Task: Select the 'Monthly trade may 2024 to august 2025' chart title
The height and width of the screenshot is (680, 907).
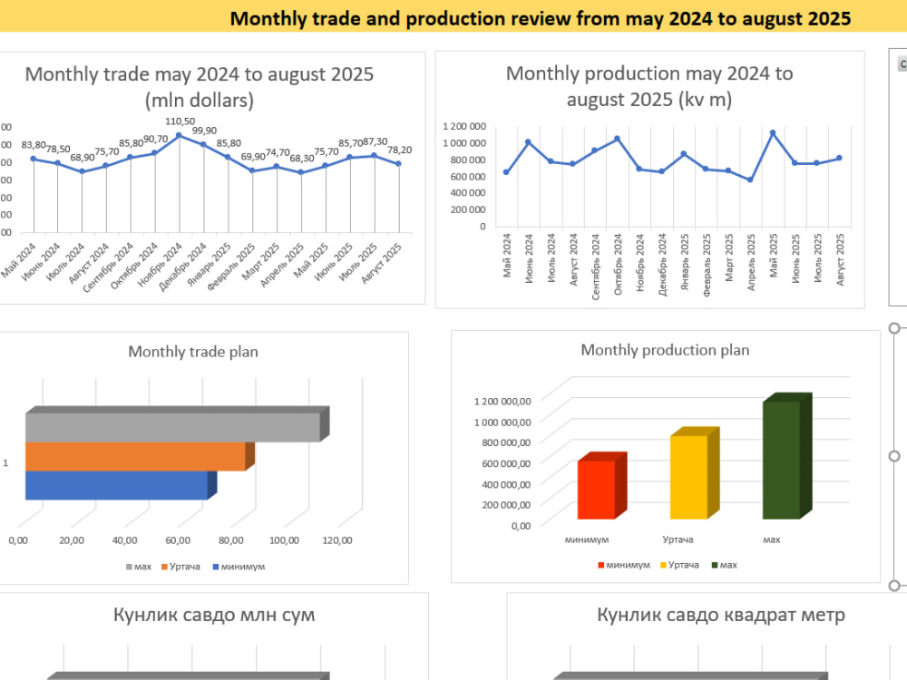Action: click(x=199, y=87)
